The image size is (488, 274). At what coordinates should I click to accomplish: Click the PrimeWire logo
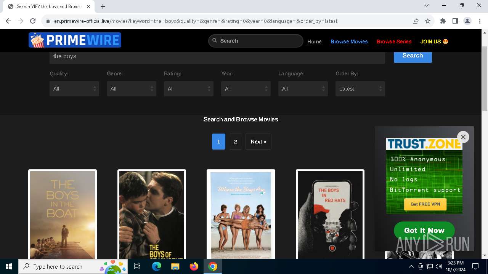click(x=75, y=40)
